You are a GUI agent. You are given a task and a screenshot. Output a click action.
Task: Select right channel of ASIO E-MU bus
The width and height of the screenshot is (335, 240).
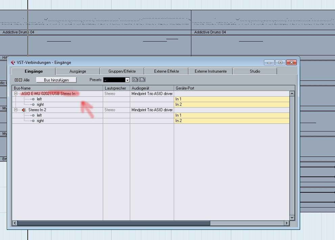click(40, 104)
